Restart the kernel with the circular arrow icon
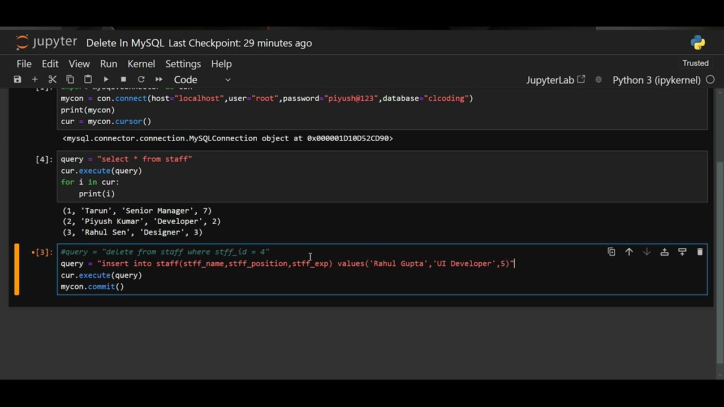The image size is (724, 407). click(141, 80)
